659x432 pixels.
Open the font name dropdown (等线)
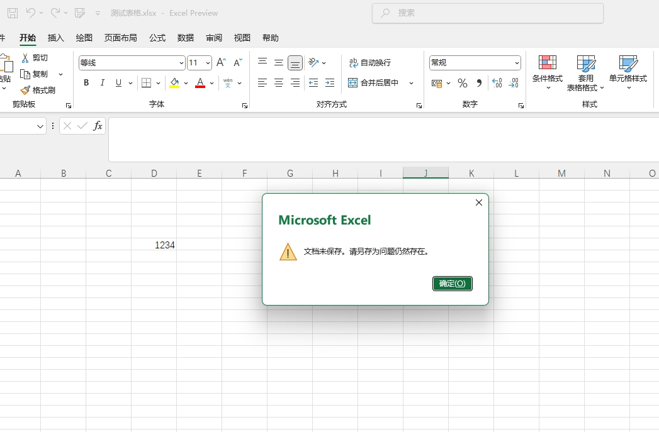tap(181, 63)
